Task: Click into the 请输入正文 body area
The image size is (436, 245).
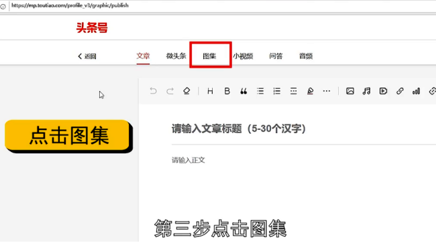Action: [188, 160]
